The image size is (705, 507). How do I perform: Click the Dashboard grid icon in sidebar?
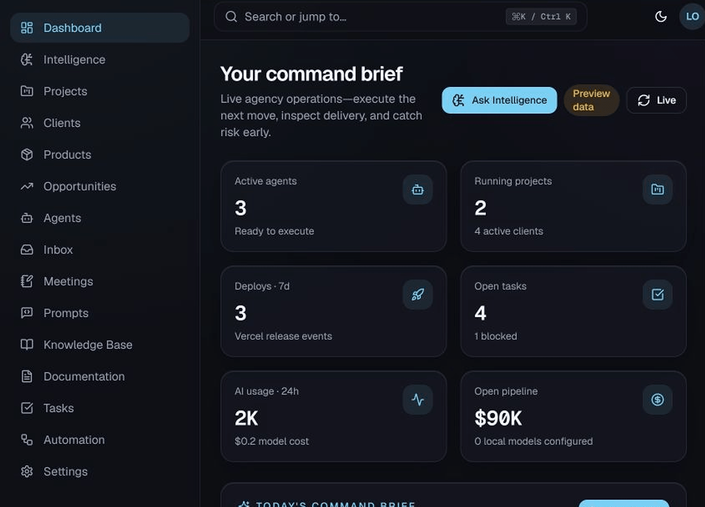coord(27,28)
